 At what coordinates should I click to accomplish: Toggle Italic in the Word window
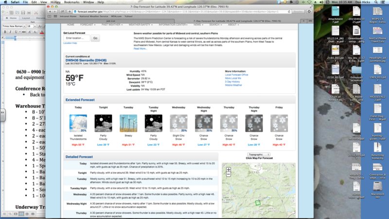pyautogui.click(x=10, y=32)
